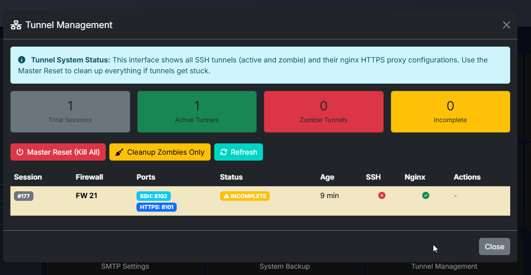Click the red SSH failure icon for session #177

click(381, 195)
